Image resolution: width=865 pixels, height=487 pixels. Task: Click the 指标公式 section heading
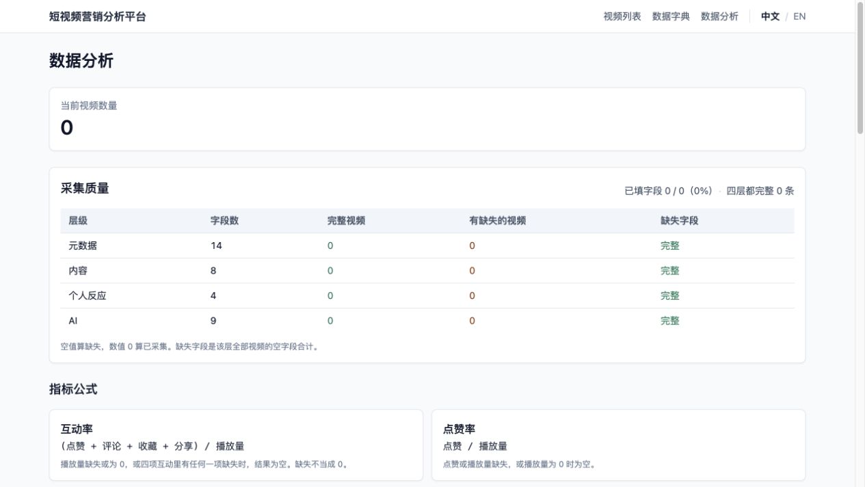73,389
